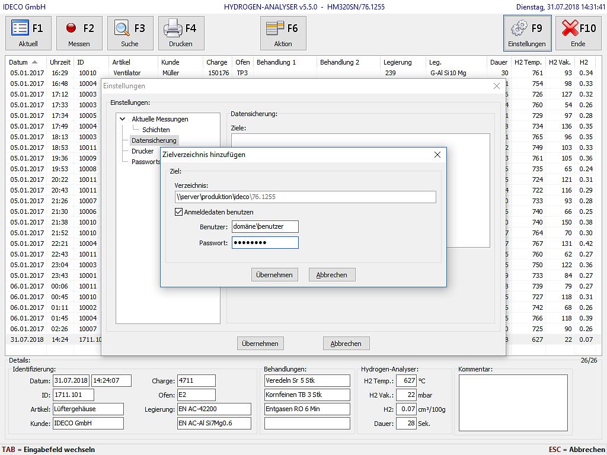Focus the Passwort field
Image resolution: width=607 pixels, height=455 pixels.
pyautogui.click(x=265, y=242)
